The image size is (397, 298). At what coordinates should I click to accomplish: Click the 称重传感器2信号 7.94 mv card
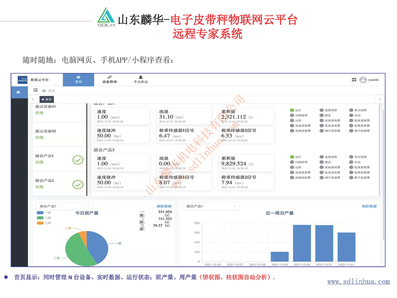click(246, 182)
